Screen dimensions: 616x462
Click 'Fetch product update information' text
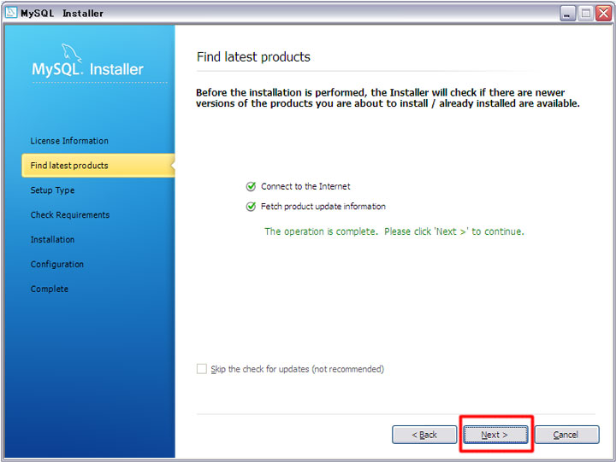coord(323,207)
